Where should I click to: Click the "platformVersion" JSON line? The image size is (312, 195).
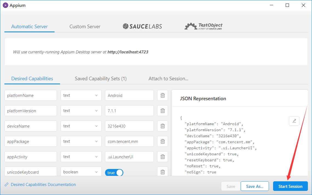click(215, 130)
